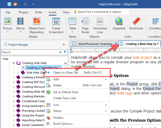Choose Open in a New Tab

77,73
